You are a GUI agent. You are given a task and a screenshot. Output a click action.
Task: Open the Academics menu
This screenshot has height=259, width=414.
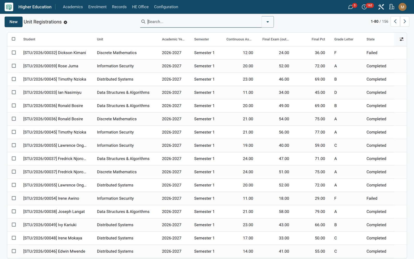pyautogui.click(x=73, y=7)
